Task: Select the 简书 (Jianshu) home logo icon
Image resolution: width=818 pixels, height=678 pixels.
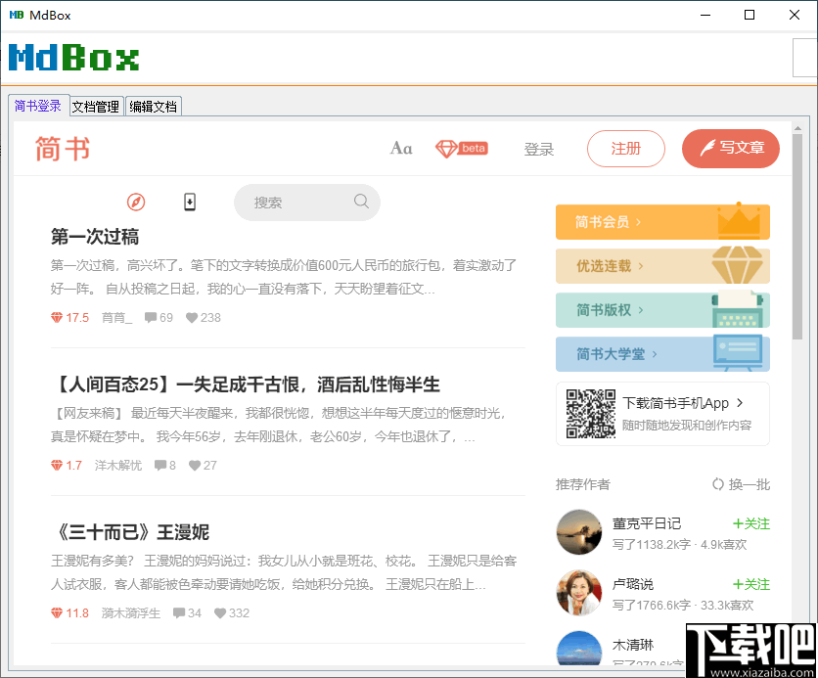Action: coord(61,148)
